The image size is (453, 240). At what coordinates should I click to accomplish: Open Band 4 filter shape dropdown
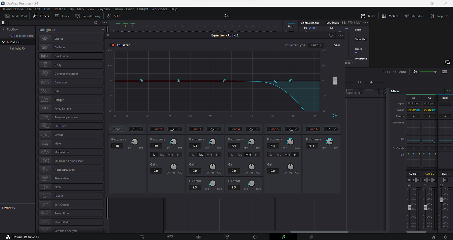tap(253, 129)
